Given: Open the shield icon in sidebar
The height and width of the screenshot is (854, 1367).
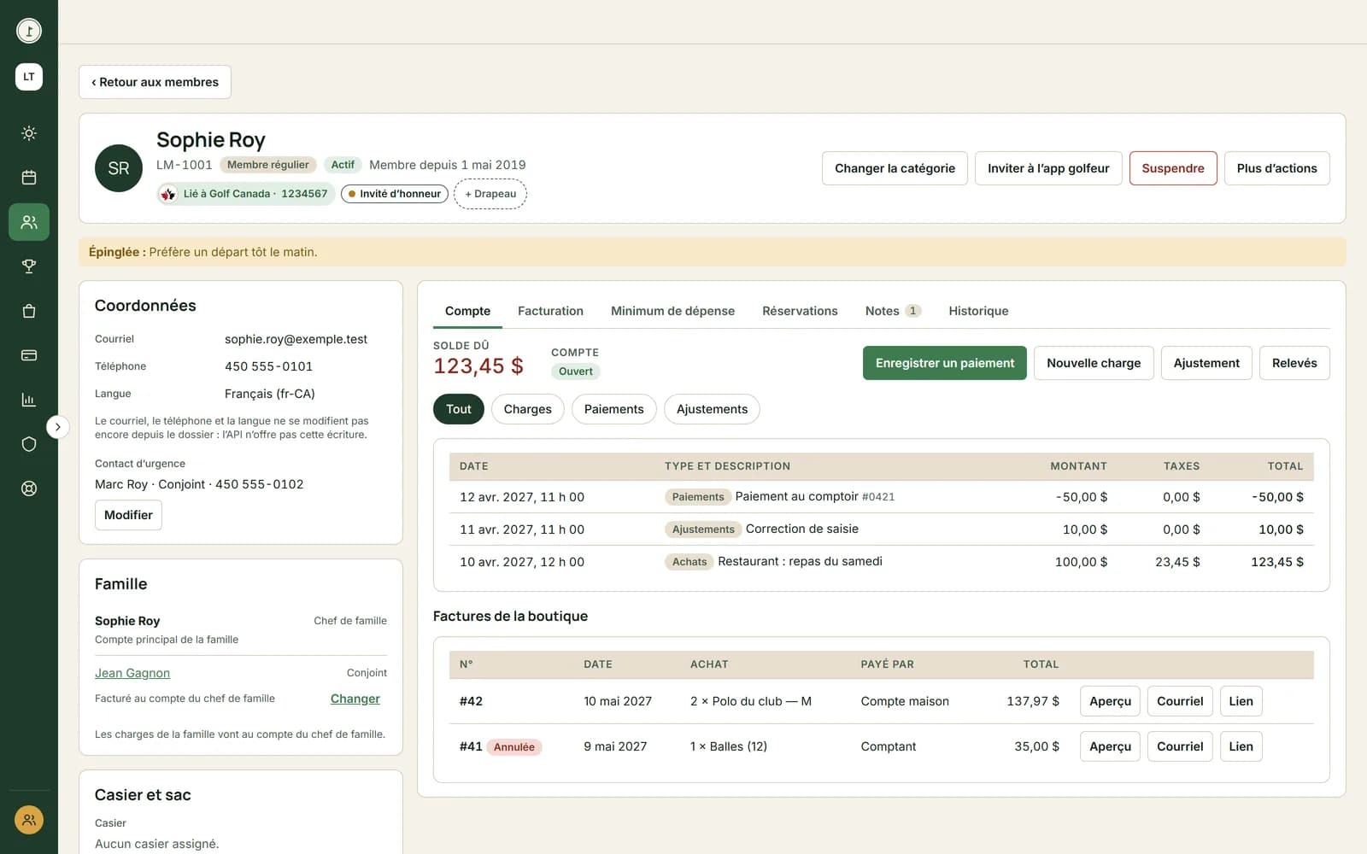Looking at the screenshot, I should click(29, 444).
